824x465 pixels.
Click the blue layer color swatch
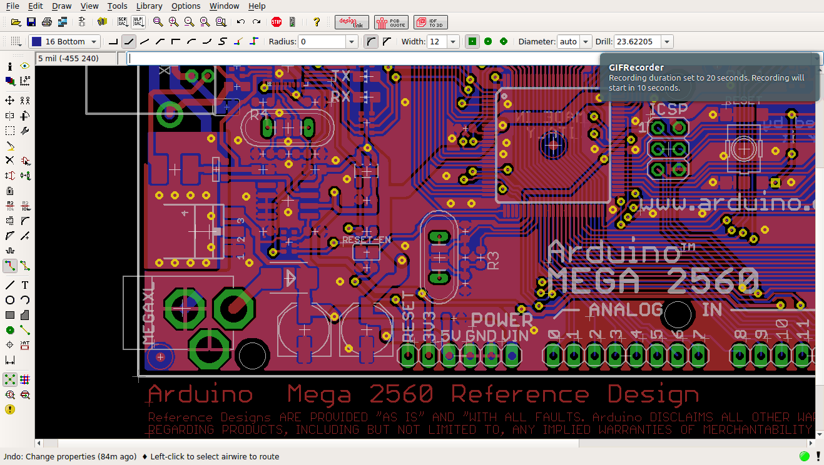36,42
